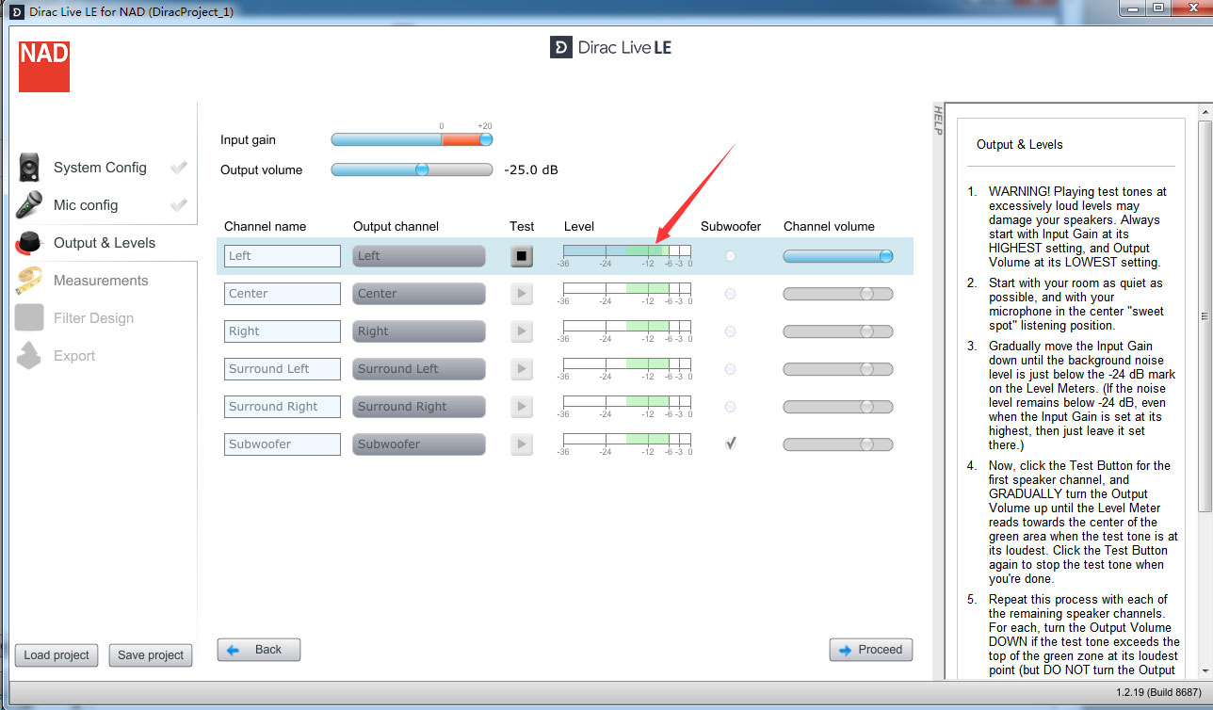Click the Right channel name field

(283, 331)
